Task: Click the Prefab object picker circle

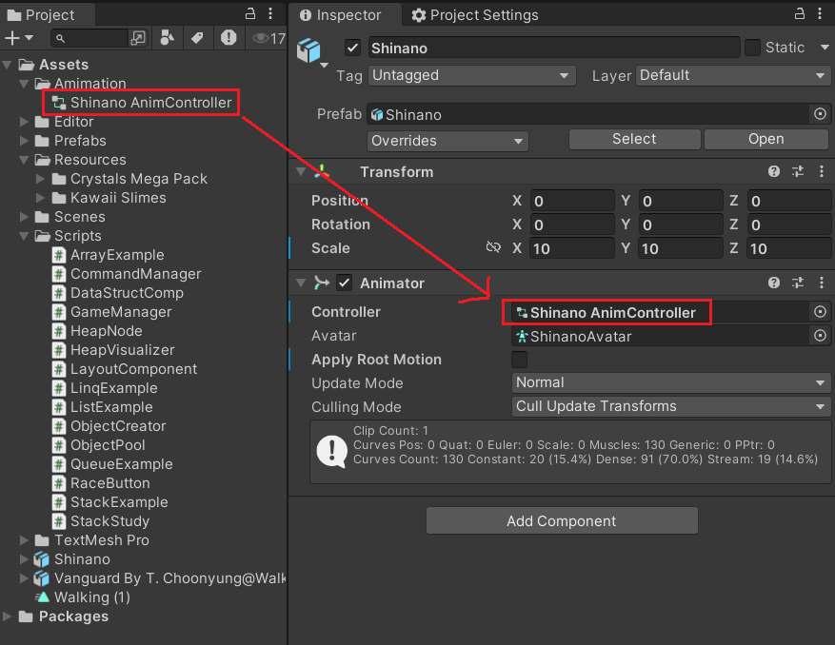Action: click(x=820, y=114)
